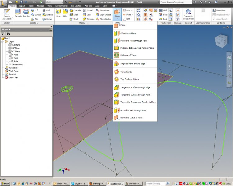The image size is (233, 186).
Task: Select 3D Sketch1 in browser tree
Action: point(12,68)
